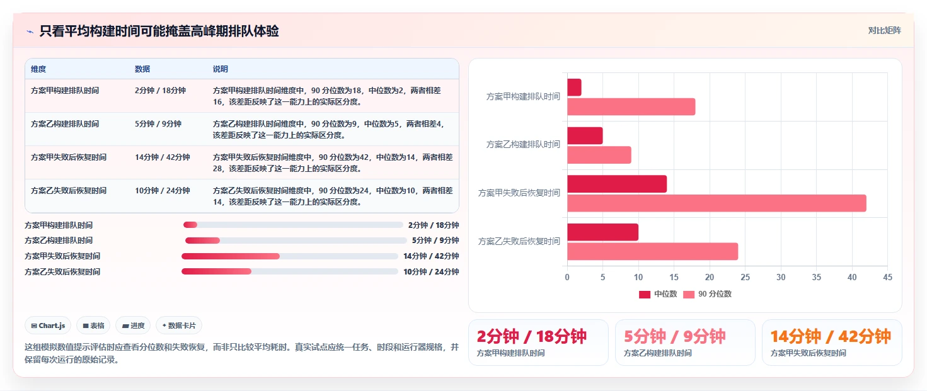
Task: Select the 数据卡片 chip
Action: tap(179, 326)
